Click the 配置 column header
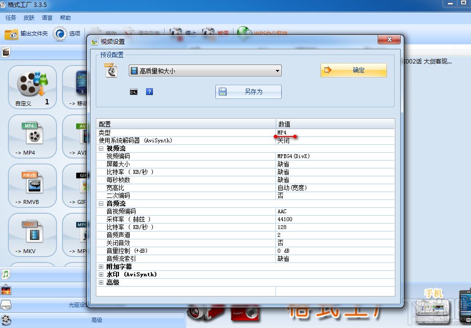Viewport: 471px width, 328px height. pos(186,124)
